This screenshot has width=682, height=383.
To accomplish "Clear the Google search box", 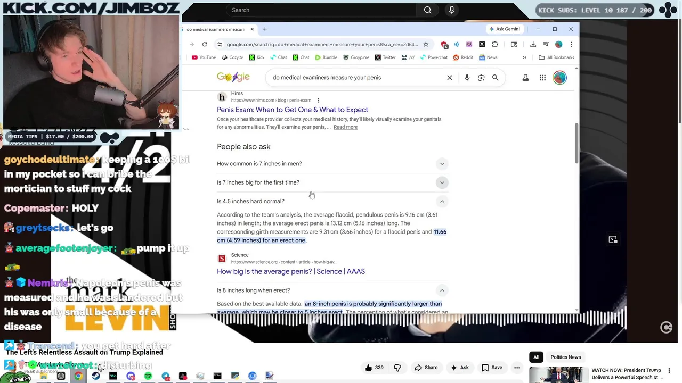I will pos(450,78).
